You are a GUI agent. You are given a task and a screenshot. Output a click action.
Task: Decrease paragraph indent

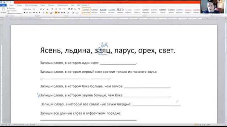[69, 9]
